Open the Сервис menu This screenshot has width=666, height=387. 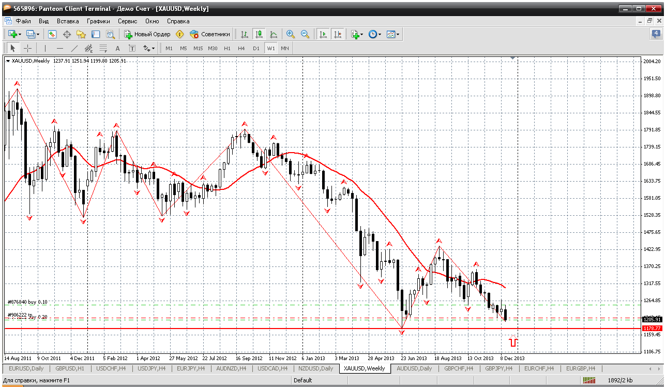(x=127, y=21)
